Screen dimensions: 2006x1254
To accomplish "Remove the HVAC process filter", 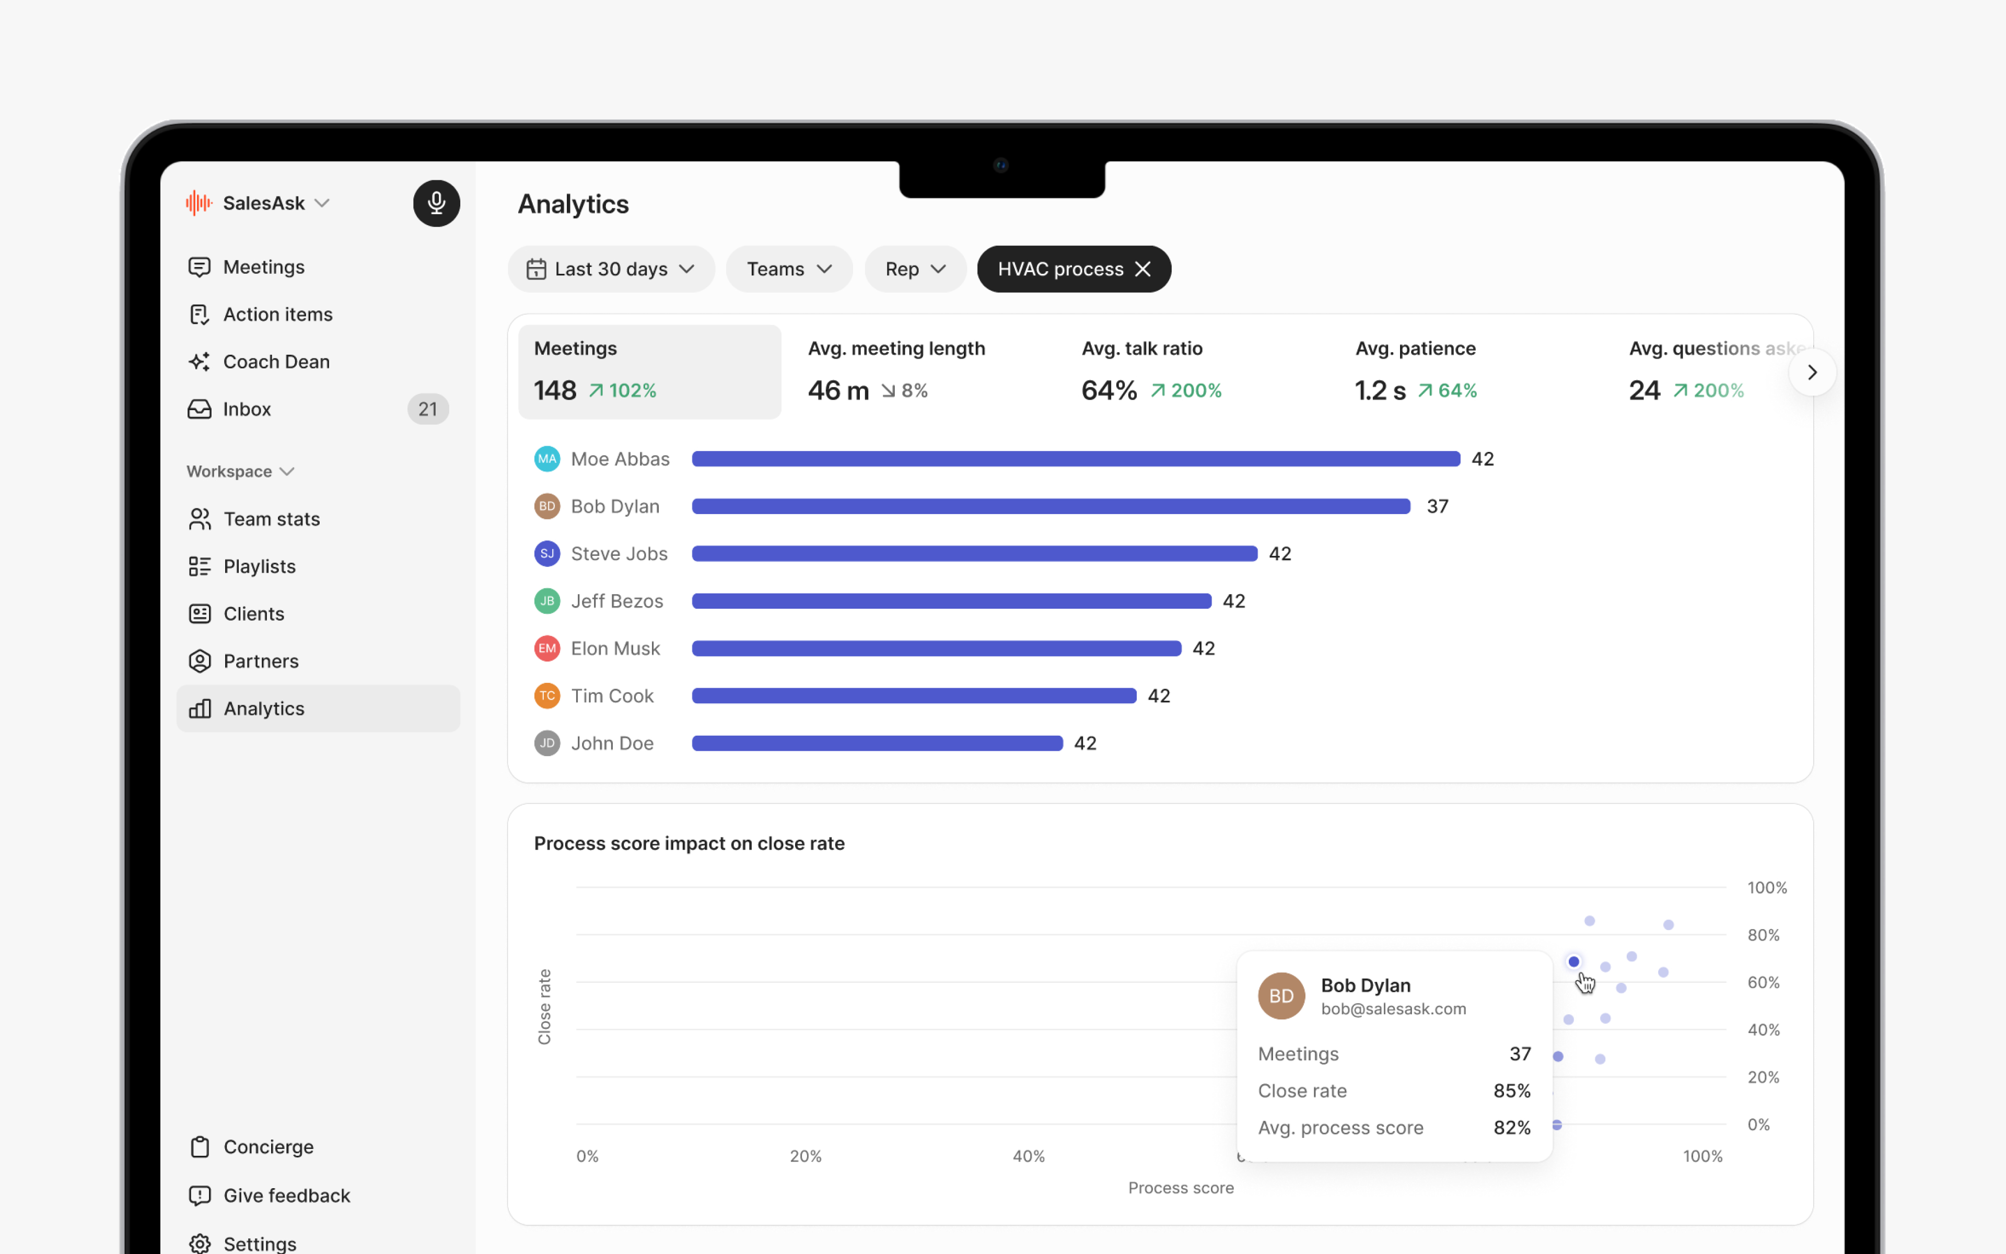I will pyautogui.click(x=1143, y=269).
